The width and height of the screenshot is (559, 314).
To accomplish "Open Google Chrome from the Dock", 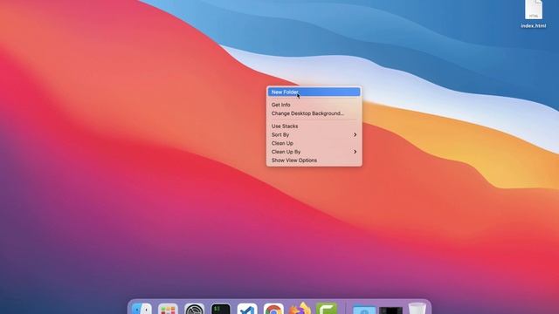I will pos(273,308).
